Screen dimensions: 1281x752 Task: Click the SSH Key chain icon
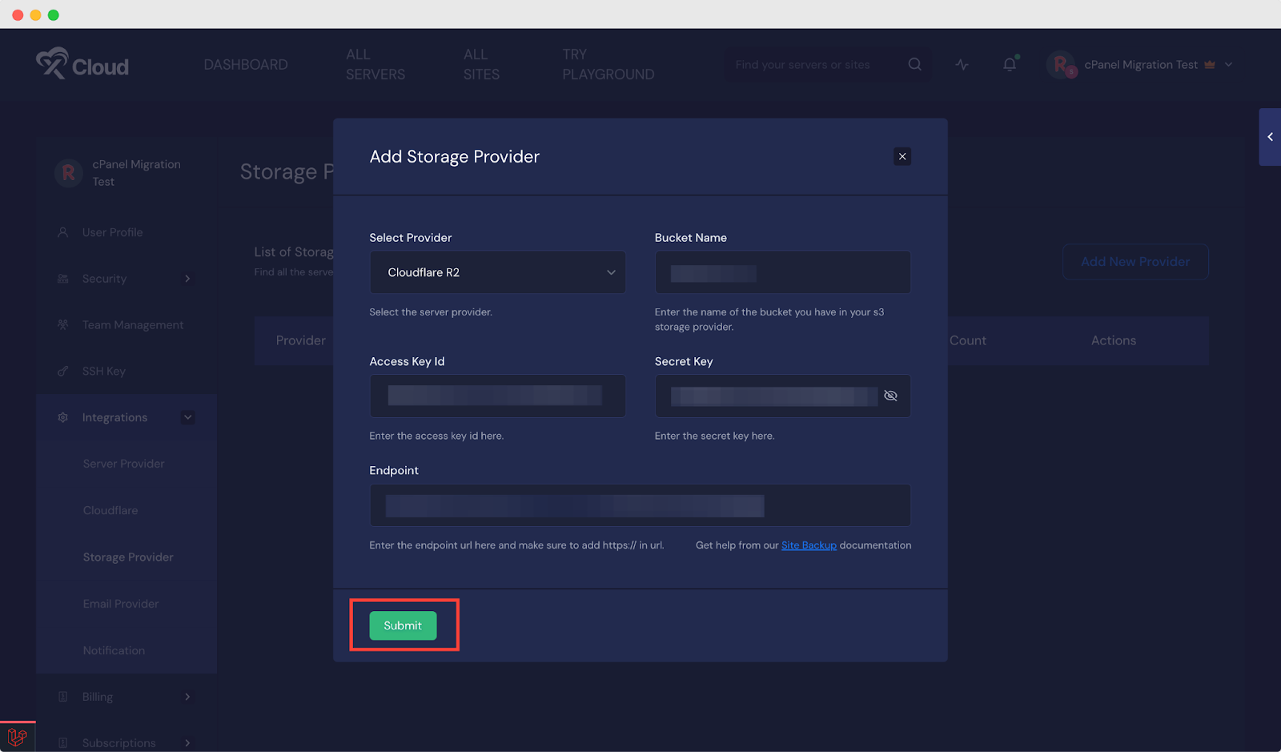click(x=63, y=371)
